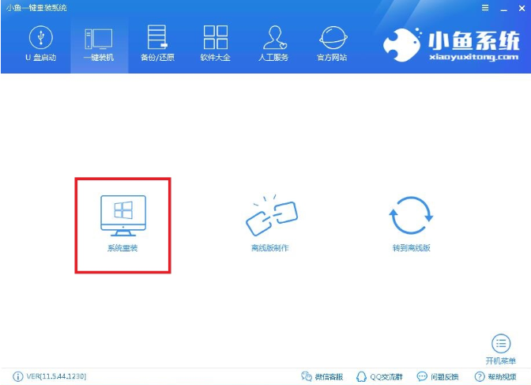
Task: Open 问题反馈 feedback link
Action: 439,376
